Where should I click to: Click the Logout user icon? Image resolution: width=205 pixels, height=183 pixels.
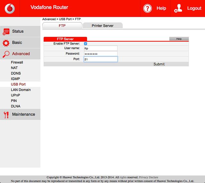click(x=178, y=8)
